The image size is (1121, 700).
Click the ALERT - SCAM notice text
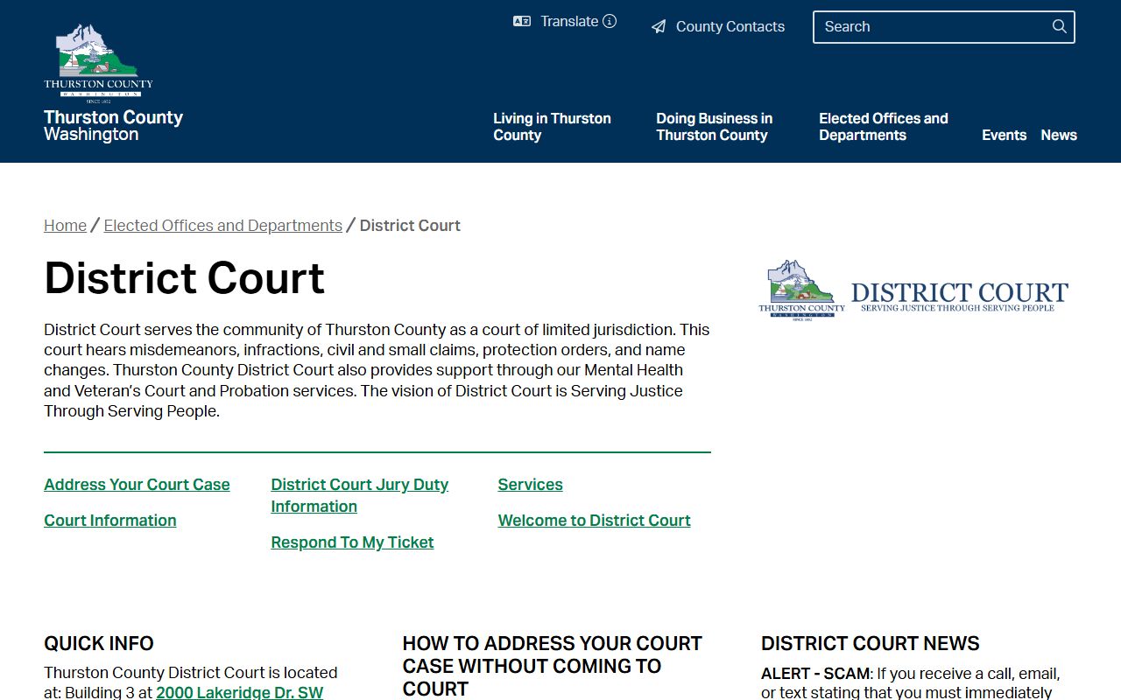click(911, 683)
